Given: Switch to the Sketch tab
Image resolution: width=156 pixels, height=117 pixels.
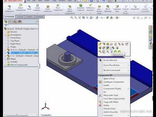Looking at the screenshot, I should 30,17.
